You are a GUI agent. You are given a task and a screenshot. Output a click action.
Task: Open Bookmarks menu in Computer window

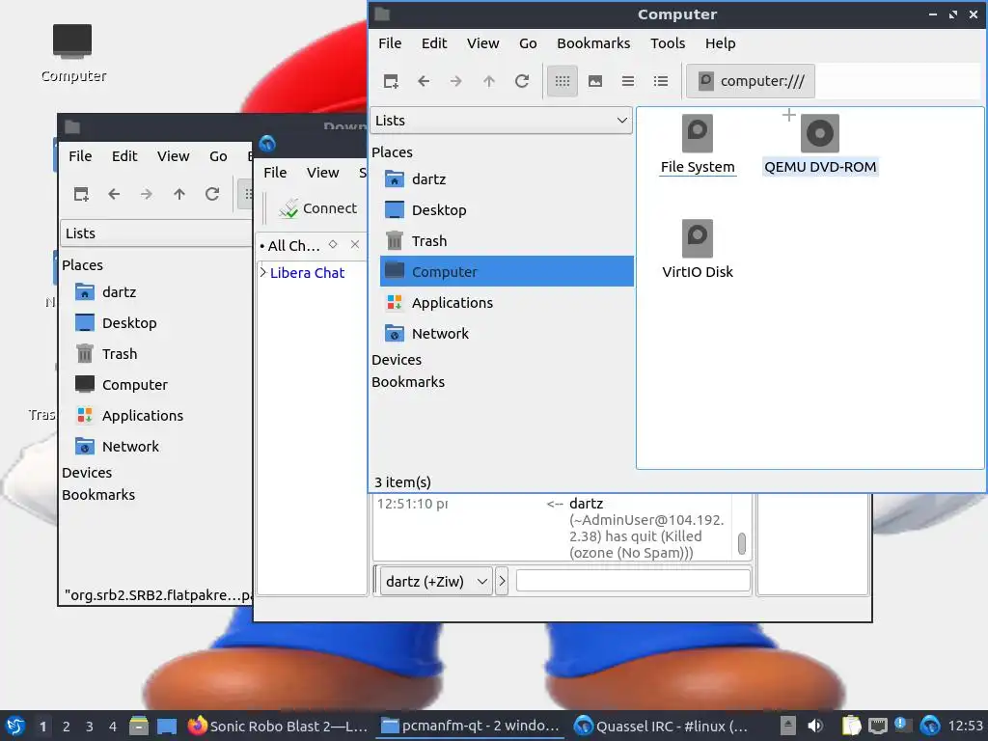pos(593,43)
